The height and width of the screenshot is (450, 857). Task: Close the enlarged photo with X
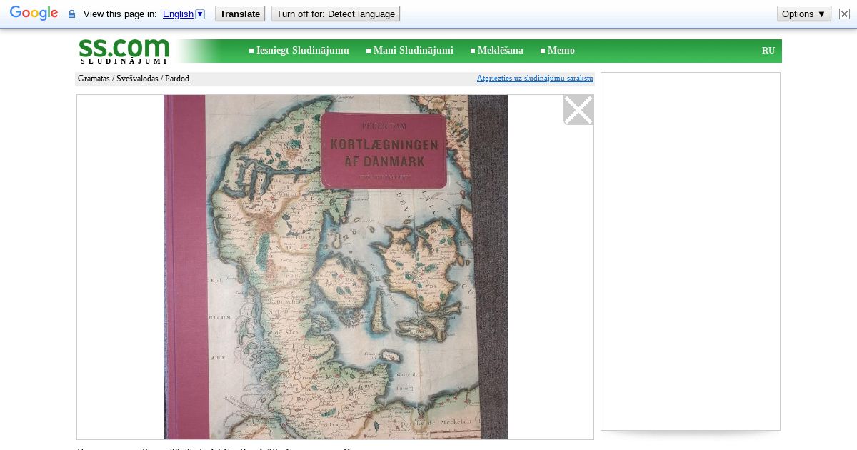[578, 110]
